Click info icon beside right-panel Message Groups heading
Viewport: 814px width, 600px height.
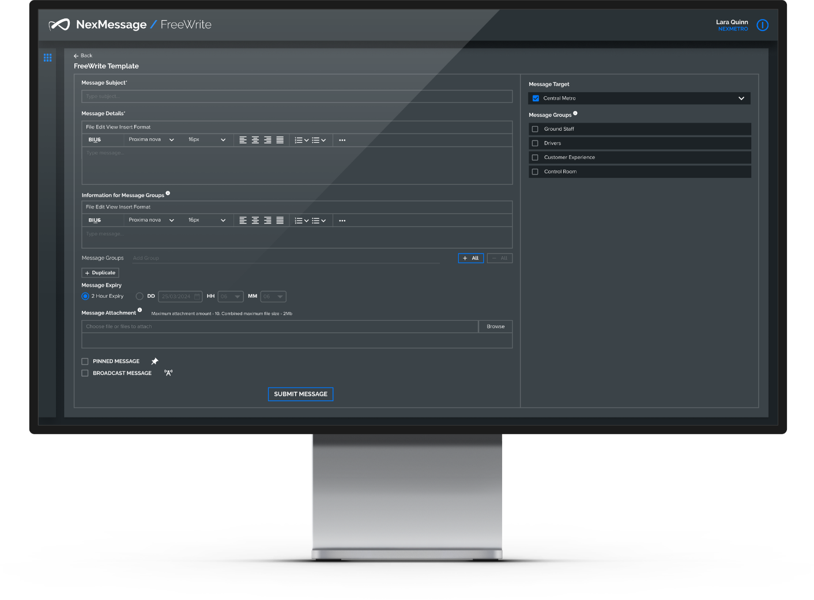575,113
